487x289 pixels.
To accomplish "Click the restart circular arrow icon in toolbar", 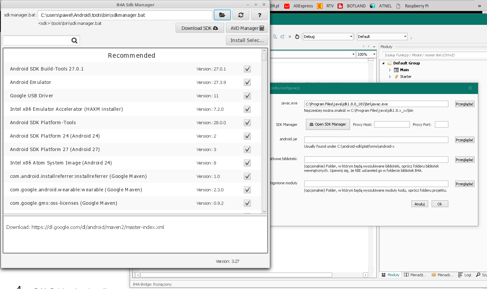I will pyautogui.click(x=297, y=37).
